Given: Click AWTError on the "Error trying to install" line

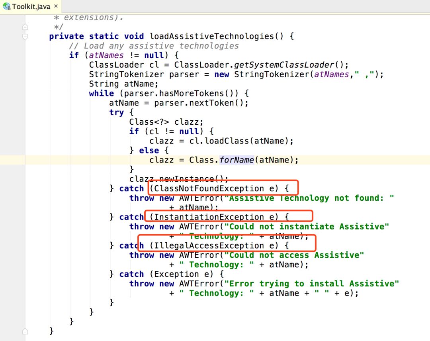Looking at the screenshot, I should (x=199, y=284).
